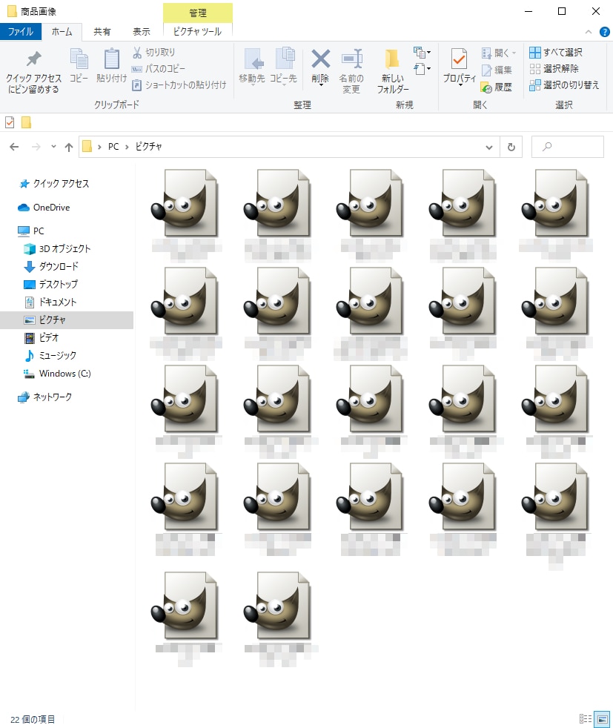Open the address bar history dropdown
Viewport: 613px width, 728px height.
coord(489,148)
